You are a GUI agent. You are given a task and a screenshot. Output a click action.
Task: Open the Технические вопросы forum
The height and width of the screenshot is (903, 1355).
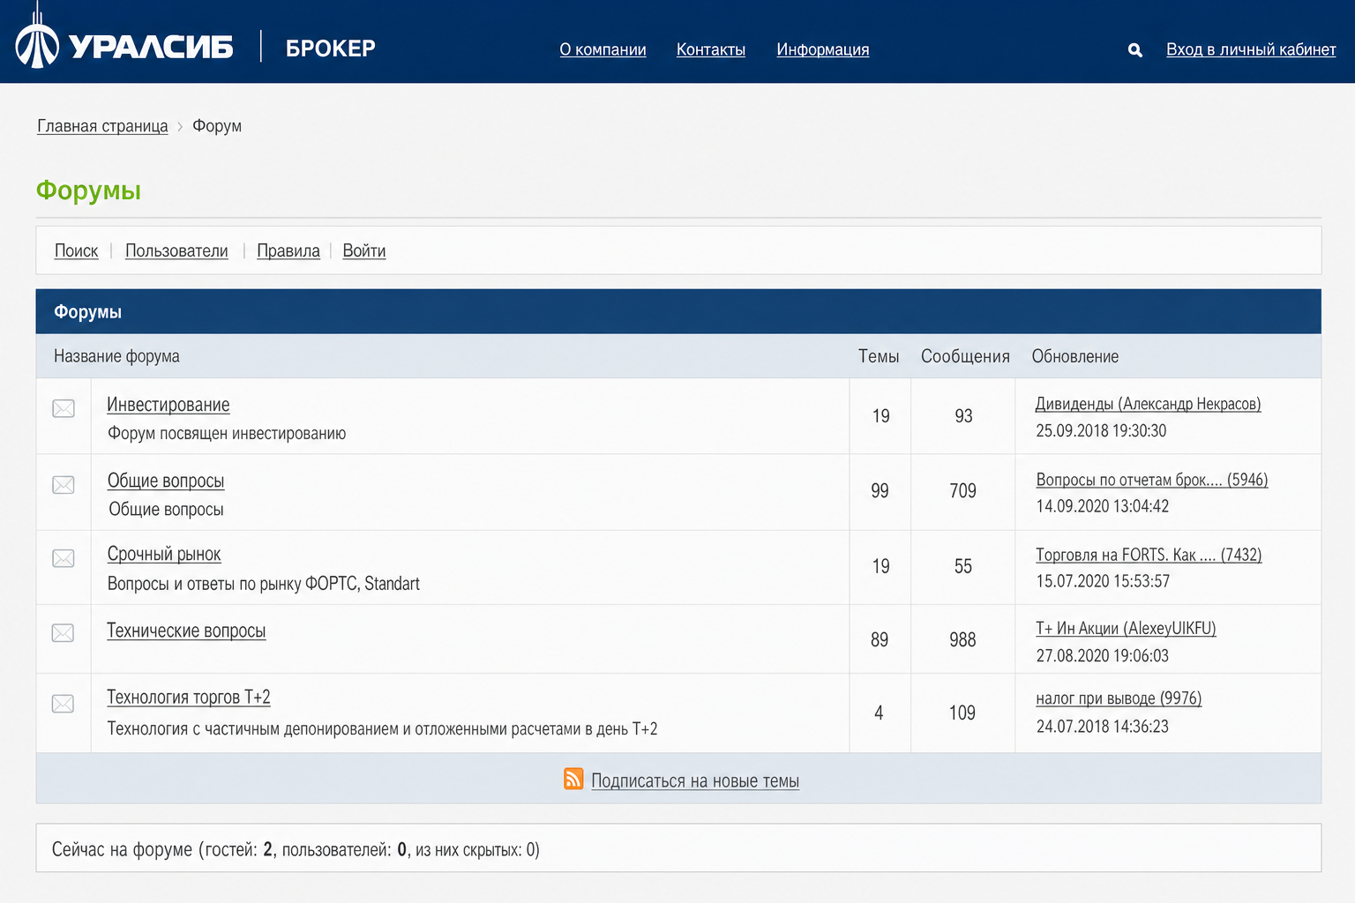tap(186, 631)
